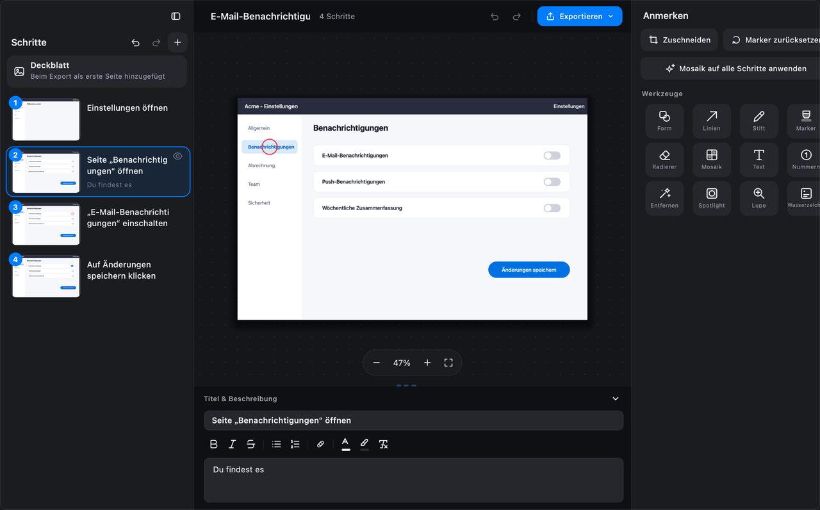This screenshot has height=510, width=820.
Task: Toggle visibility eye on step 2
Action: (x=178, y=156)
